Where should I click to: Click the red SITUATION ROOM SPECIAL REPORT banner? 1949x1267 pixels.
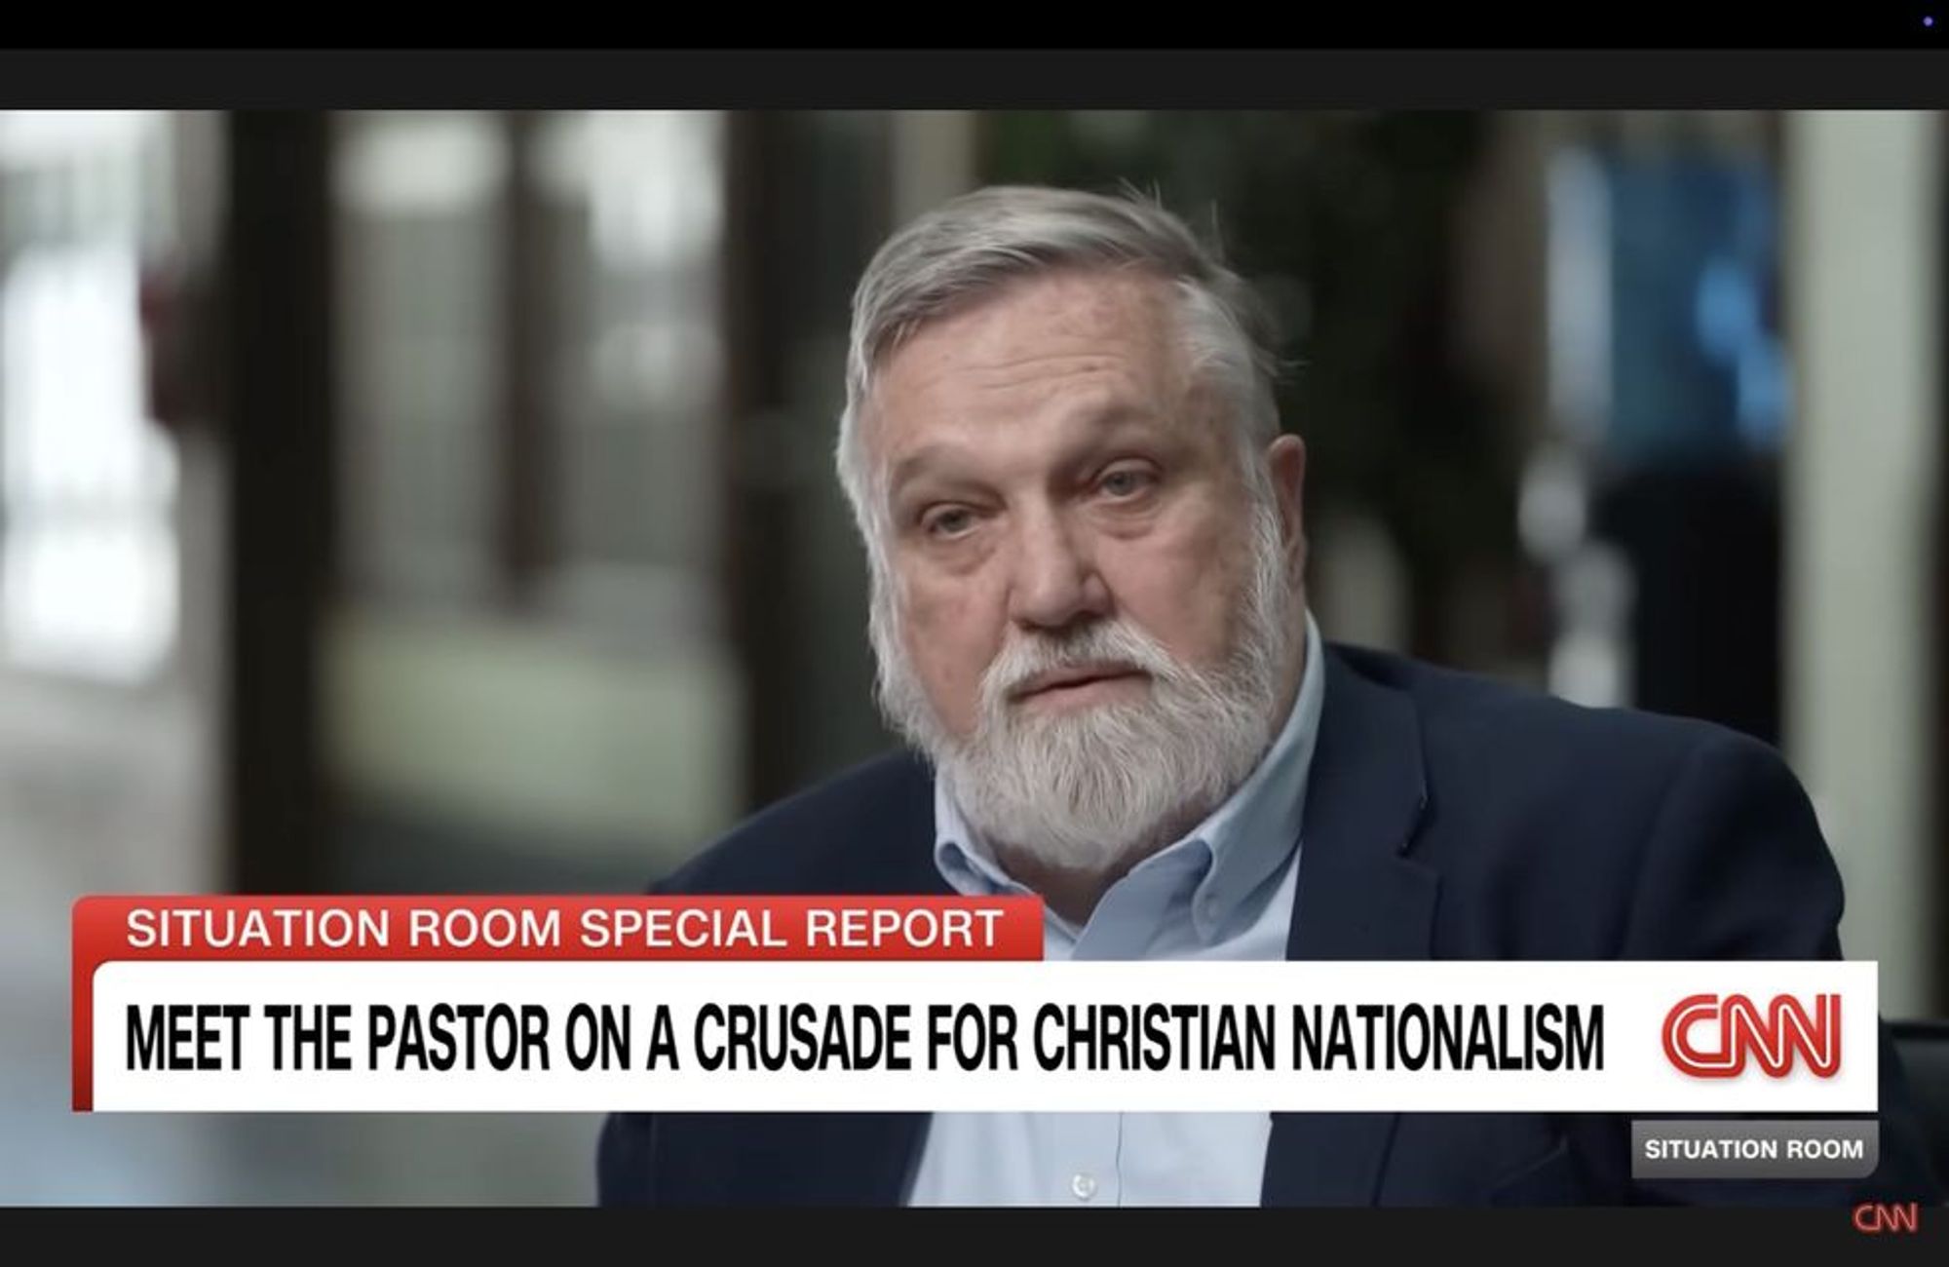pyautogui.click(x=557, y=929)
